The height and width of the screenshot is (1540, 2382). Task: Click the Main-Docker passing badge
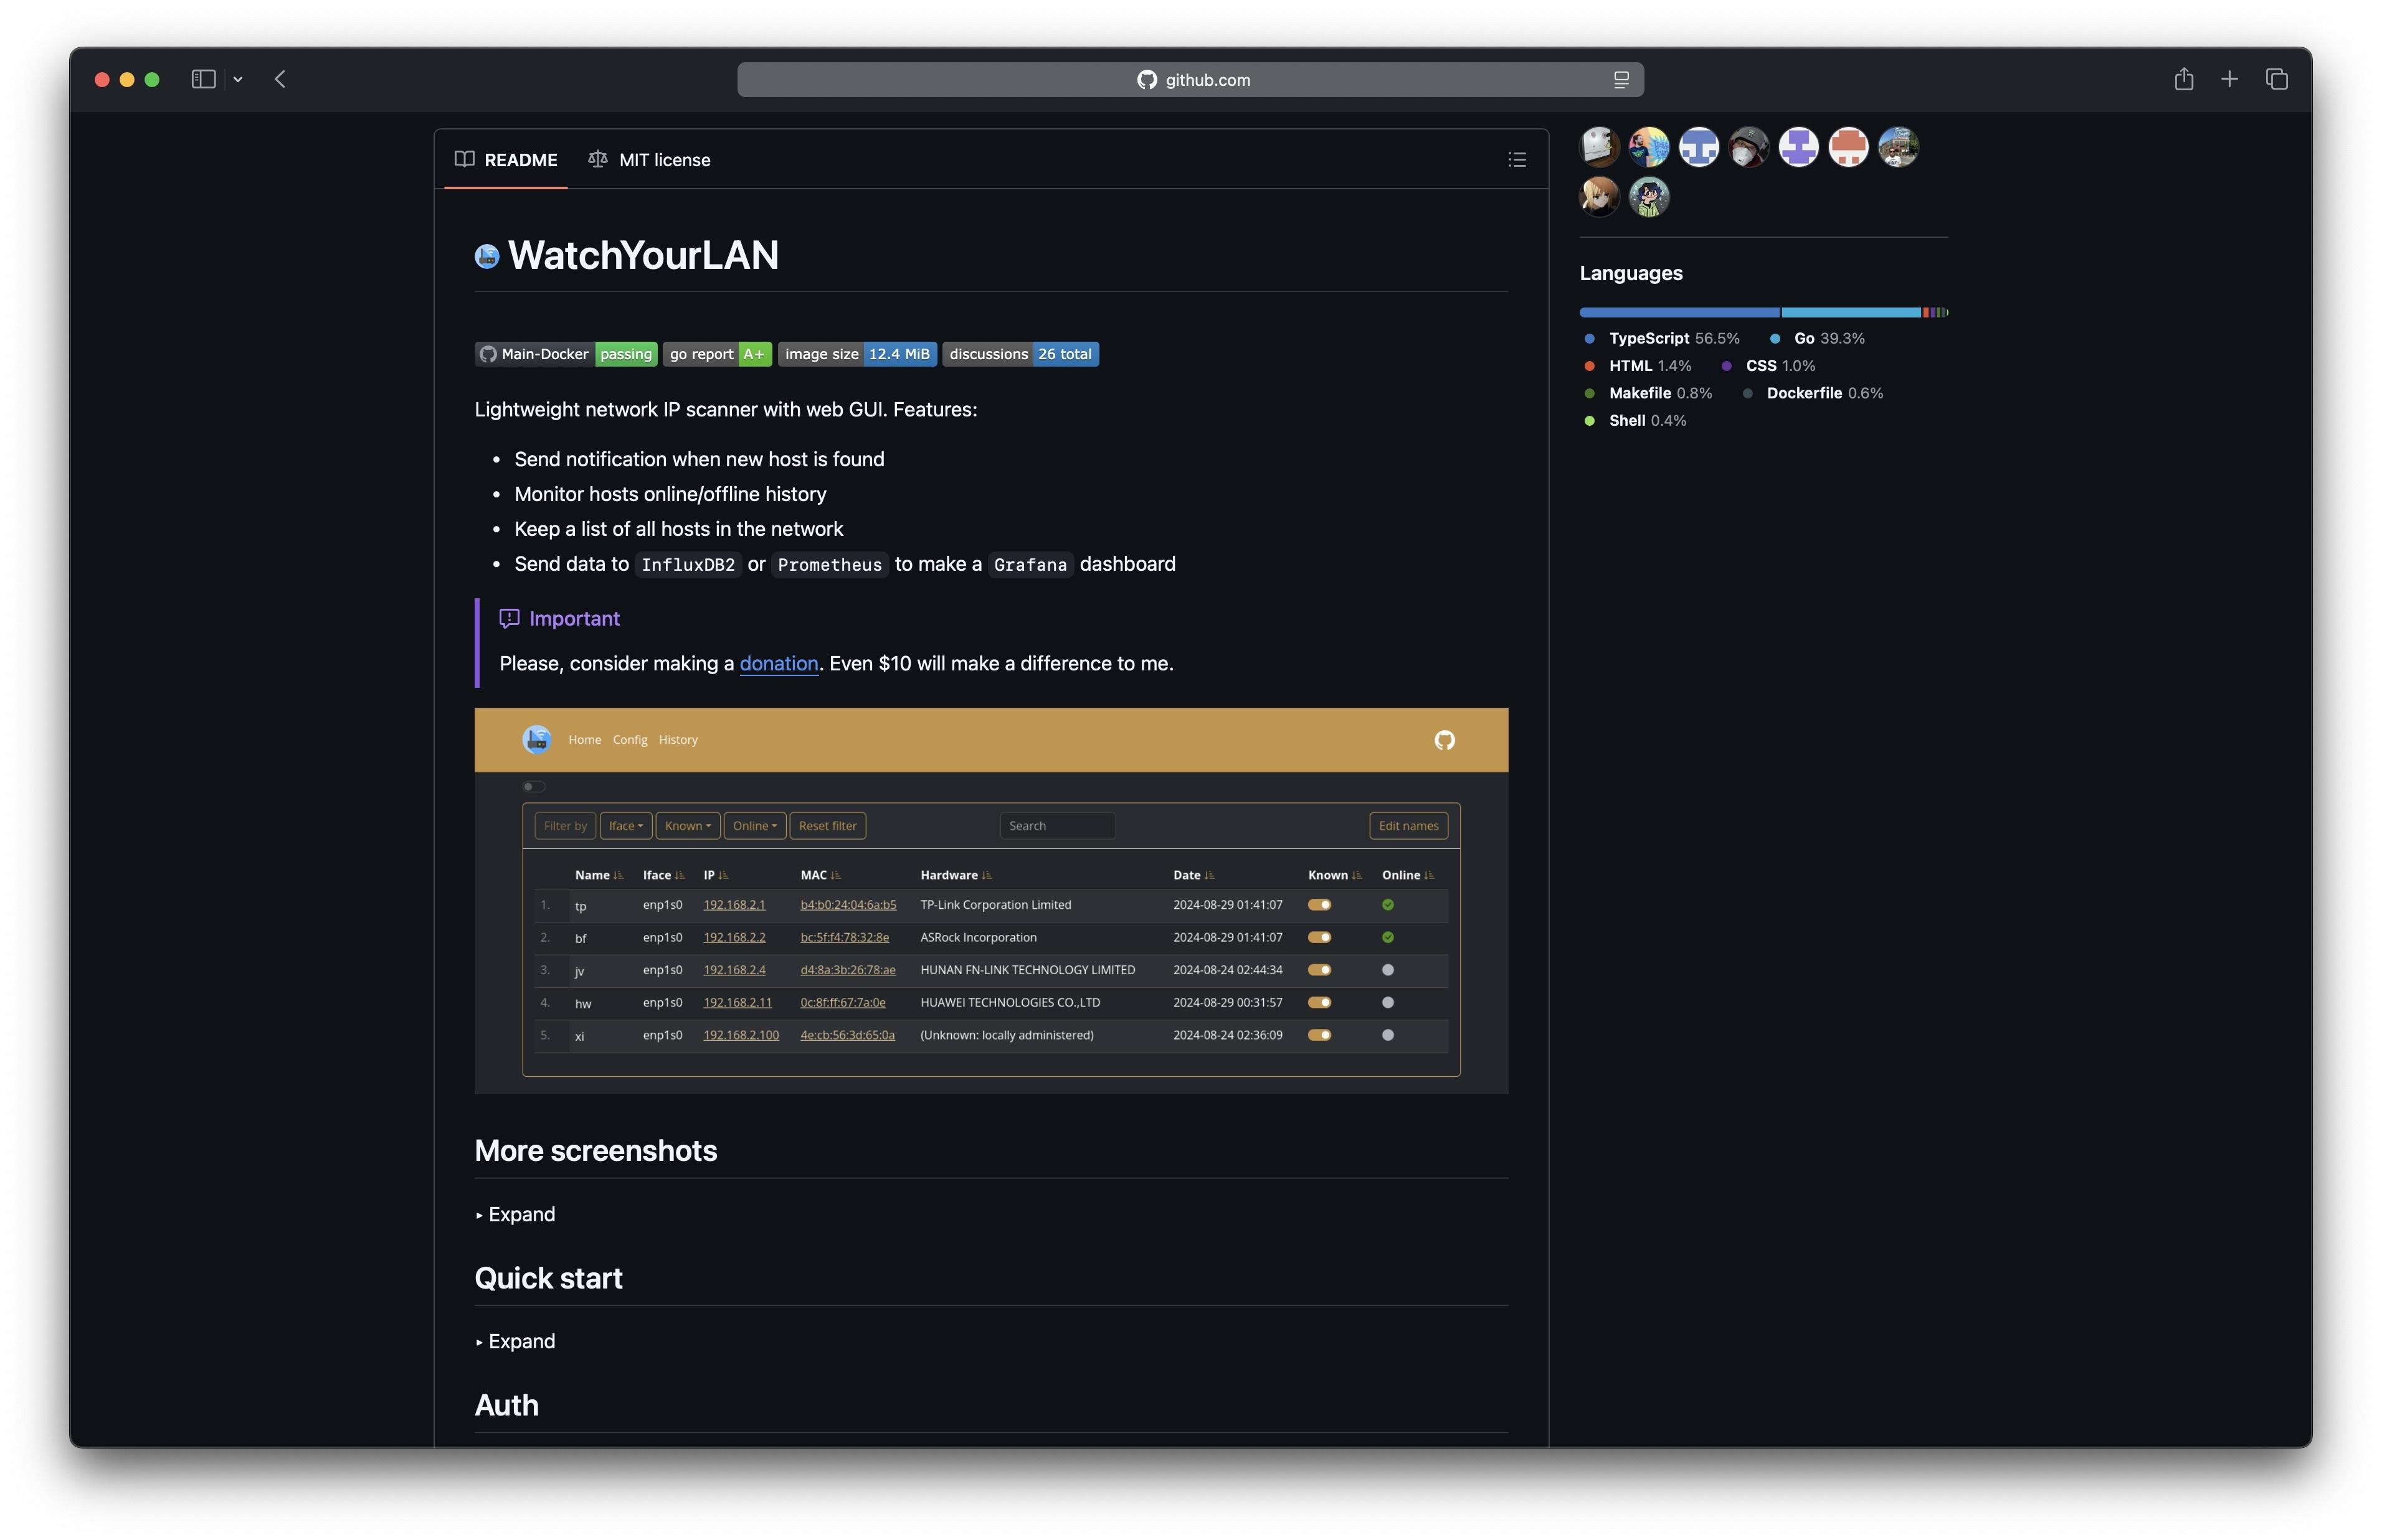[x=565, y=354]
